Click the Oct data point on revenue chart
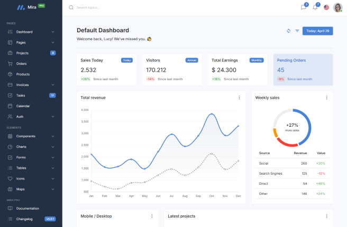Image resolution: width=347 pixels, height=227 pixels. click(212, 114)
